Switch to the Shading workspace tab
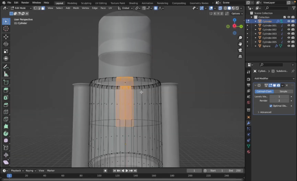297x181 pixels. pyautogui.click(x=133, y=3)
